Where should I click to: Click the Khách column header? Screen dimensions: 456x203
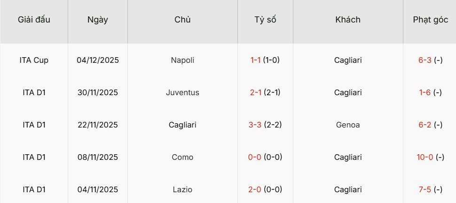pyautogui.click(x=348, y=20)
